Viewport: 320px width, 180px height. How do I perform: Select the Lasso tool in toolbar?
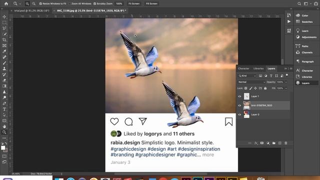(4, 28)
